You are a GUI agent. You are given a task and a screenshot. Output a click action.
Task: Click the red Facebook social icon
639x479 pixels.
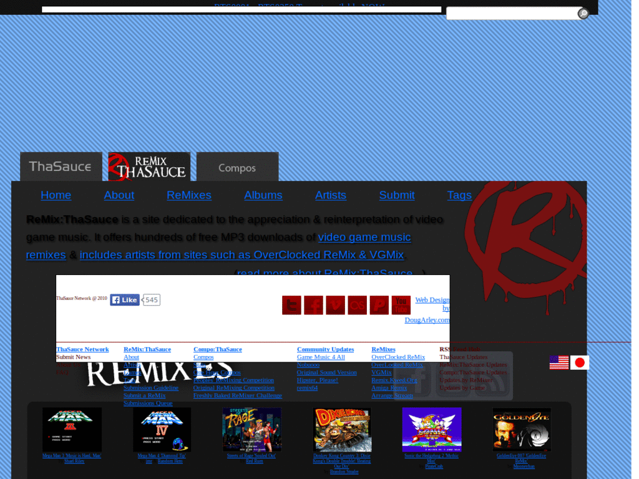point(313,305)
